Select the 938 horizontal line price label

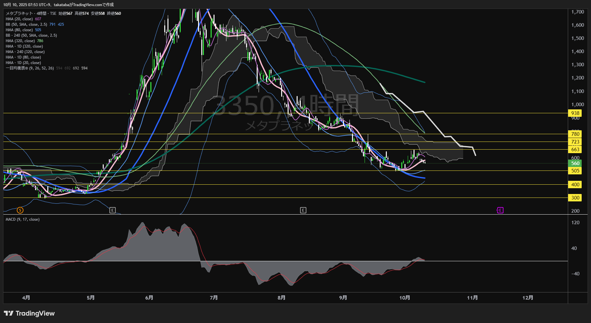(575, 113)
